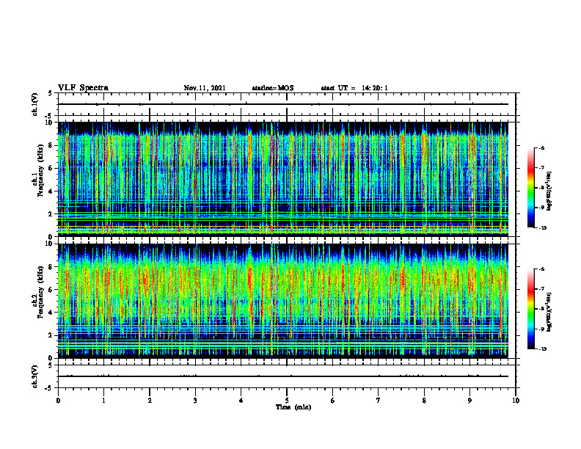Screen dimensions: 581x449
Task: Click the "-8" label on ch.1 colorbar
Action: click(541, 188)
